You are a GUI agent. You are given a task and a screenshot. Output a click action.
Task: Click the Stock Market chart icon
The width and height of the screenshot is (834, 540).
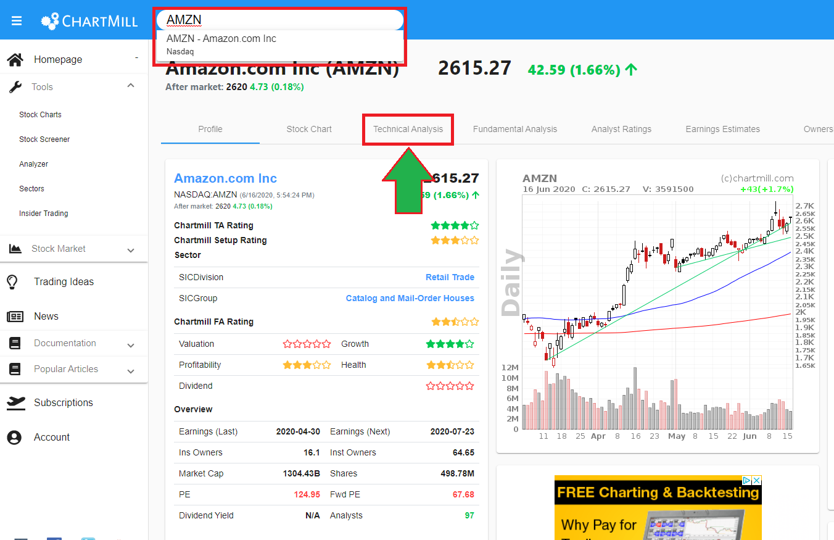point(15,249)
